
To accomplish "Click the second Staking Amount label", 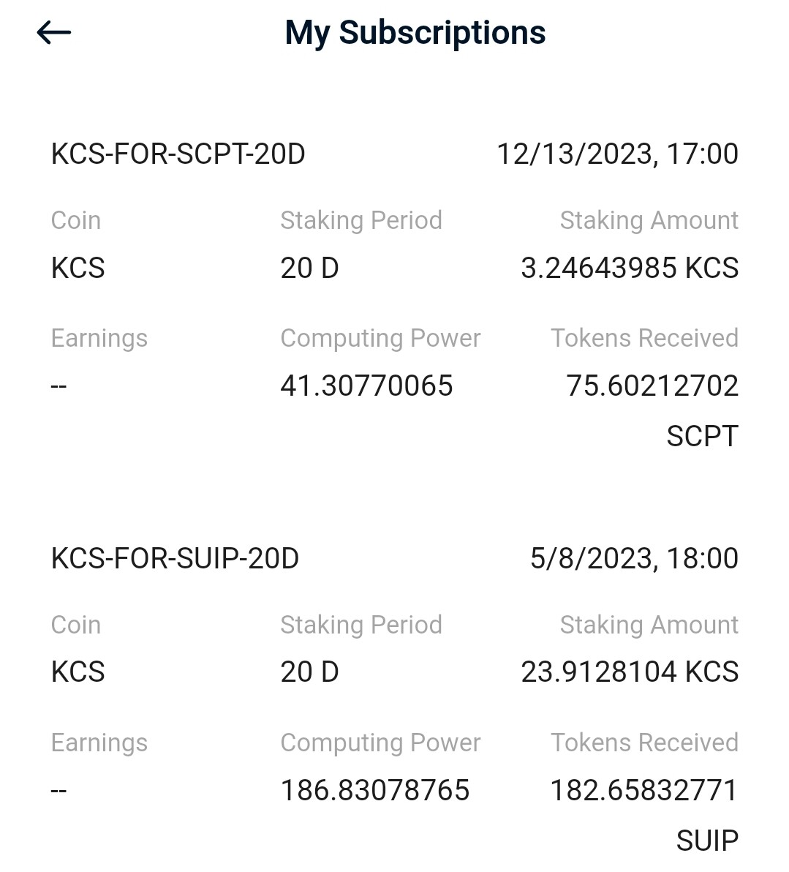I will pyautogui.click(x=649, y=625).
